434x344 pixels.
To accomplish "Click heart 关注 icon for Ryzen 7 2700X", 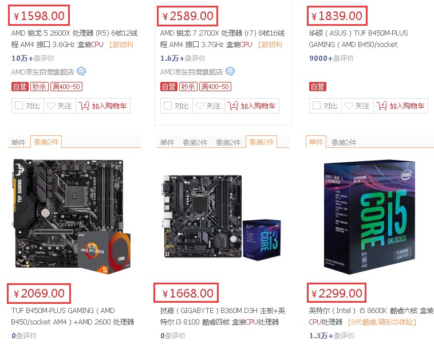I will point(200,105).
